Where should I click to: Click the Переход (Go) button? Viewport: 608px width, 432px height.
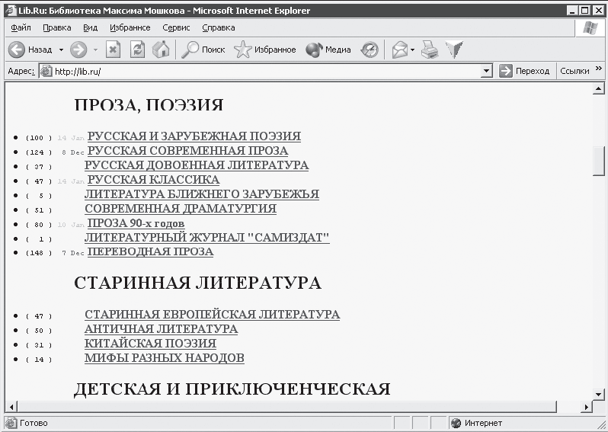click(524, 71)
